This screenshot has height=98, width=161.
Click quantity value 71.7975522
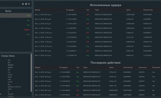point(147,55)
